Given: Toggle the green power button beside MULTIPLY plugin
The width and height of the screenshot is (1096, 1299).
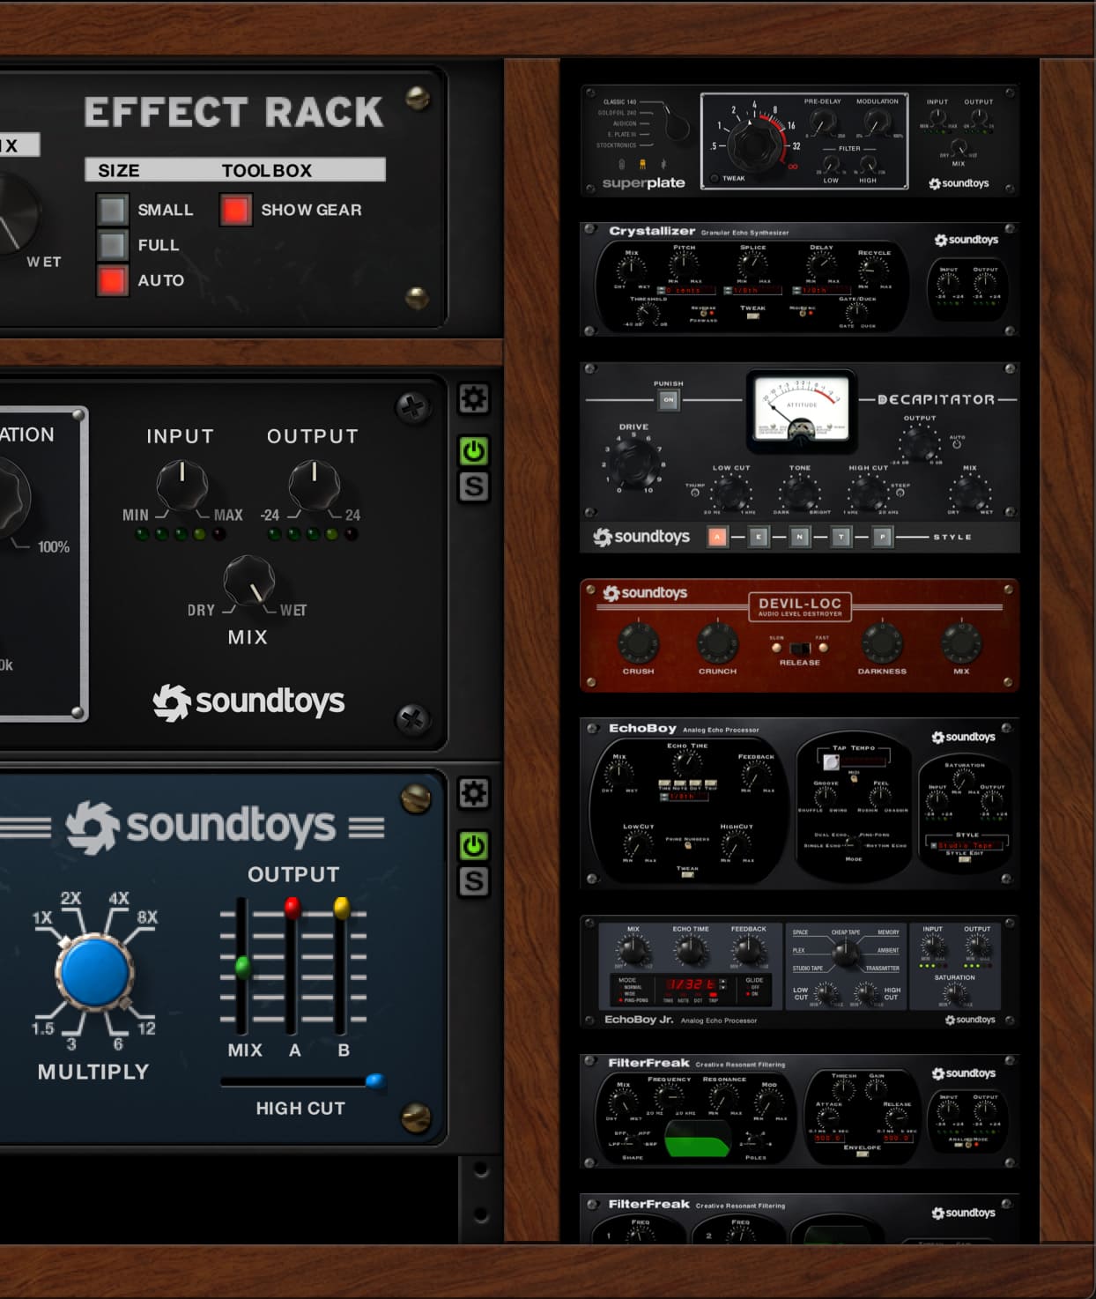Looking at the screenshot, I should click(x=474, y=846).
